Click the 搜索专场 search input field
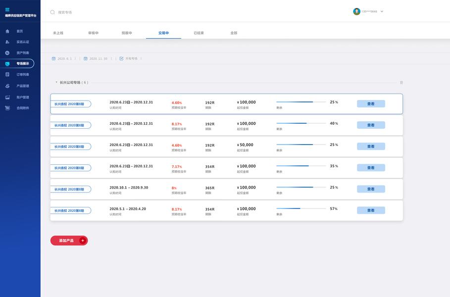 (65, 12)
